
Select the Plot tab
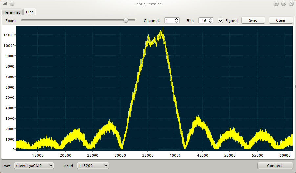coord(30,12)
